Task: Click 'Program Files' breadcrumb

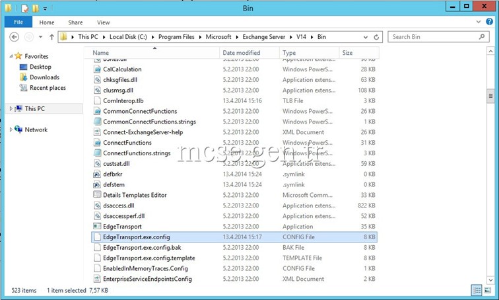Action: (176, 37)
